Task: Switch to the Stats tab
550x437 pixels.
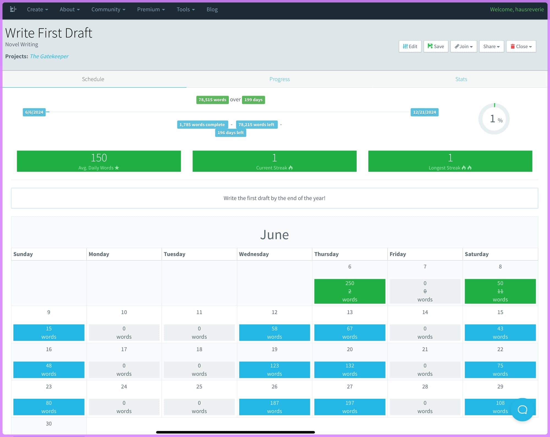Action: [461, 79]
